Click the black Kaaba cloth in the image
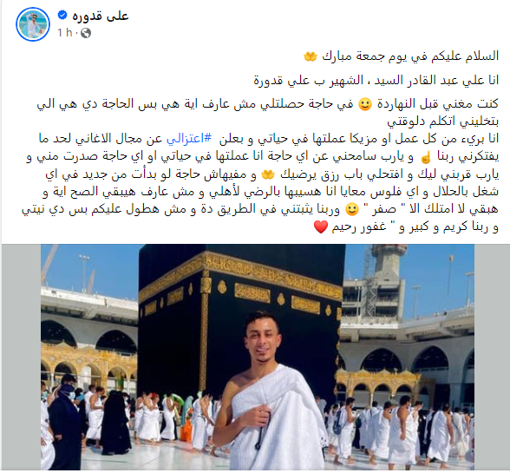 coord(173,342)
